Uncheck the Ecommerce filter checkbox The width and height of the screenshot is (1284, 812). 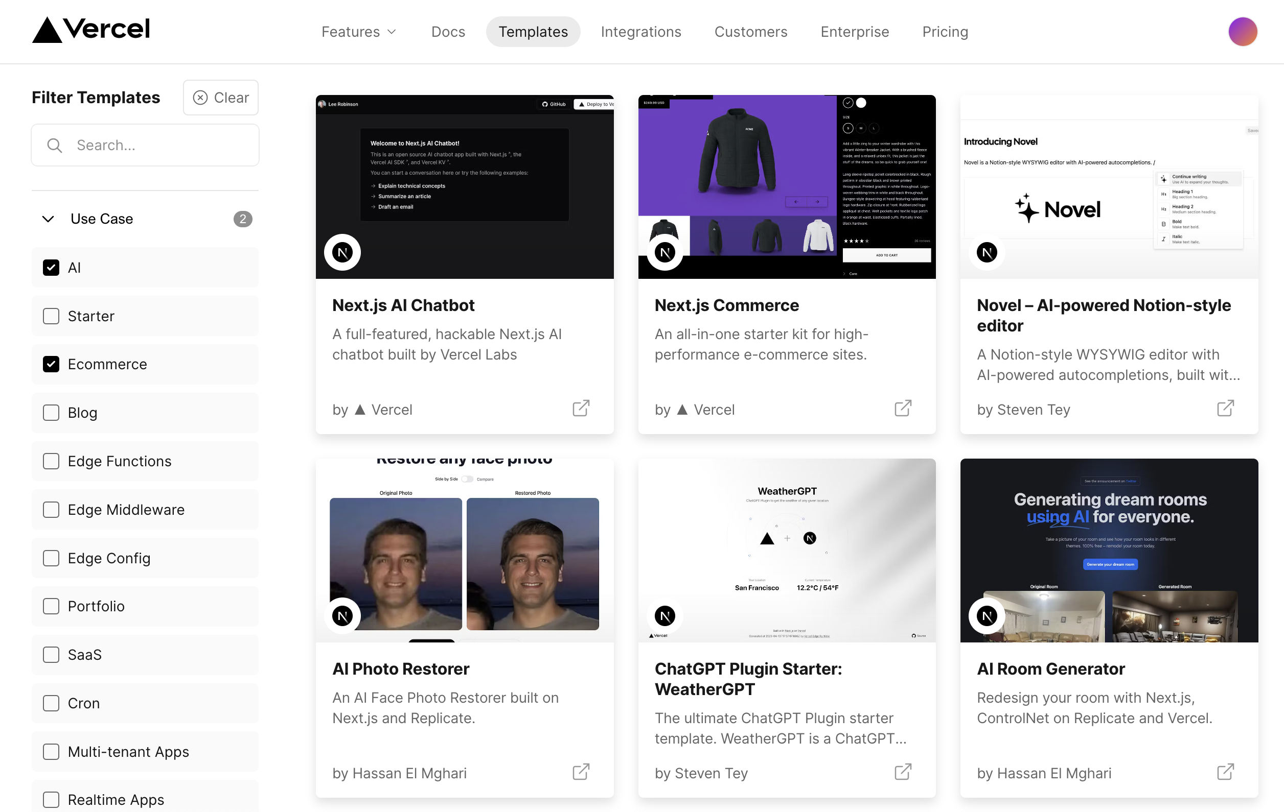(51, 364)
